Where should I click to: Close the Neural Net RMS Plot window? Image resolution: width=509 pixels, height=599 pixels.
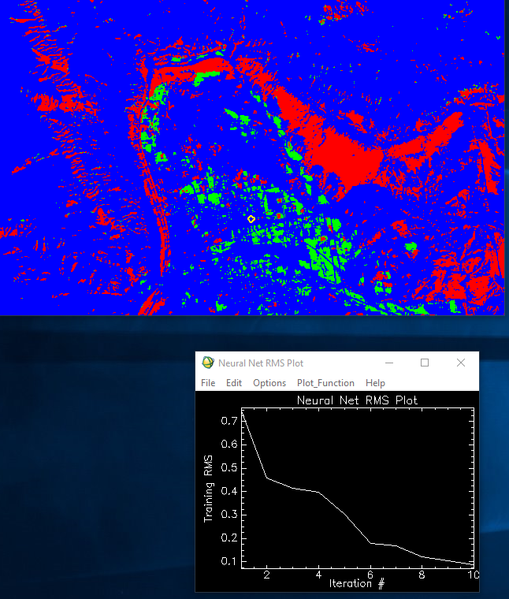point(461,363)
